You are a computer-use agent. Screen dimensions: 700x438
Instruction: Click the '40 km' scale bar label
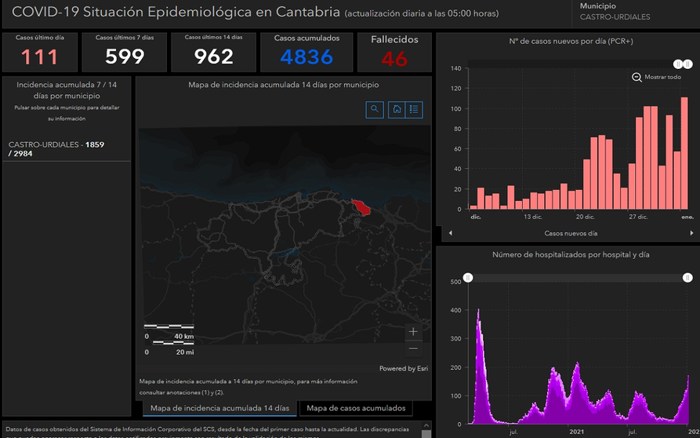click(184, 337)
